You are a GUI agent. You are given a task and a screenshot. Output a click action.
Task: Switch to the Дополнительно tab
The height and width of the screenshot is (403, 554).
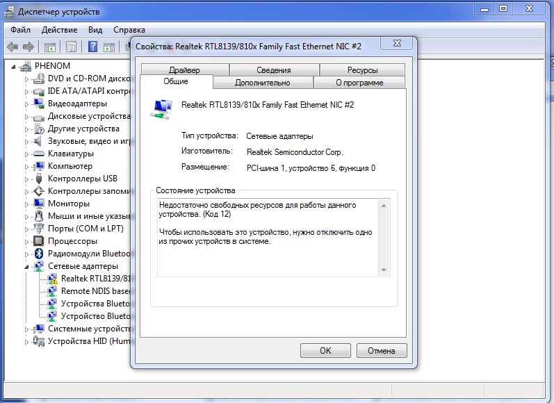pyautogui.click(x=263, y=83)
